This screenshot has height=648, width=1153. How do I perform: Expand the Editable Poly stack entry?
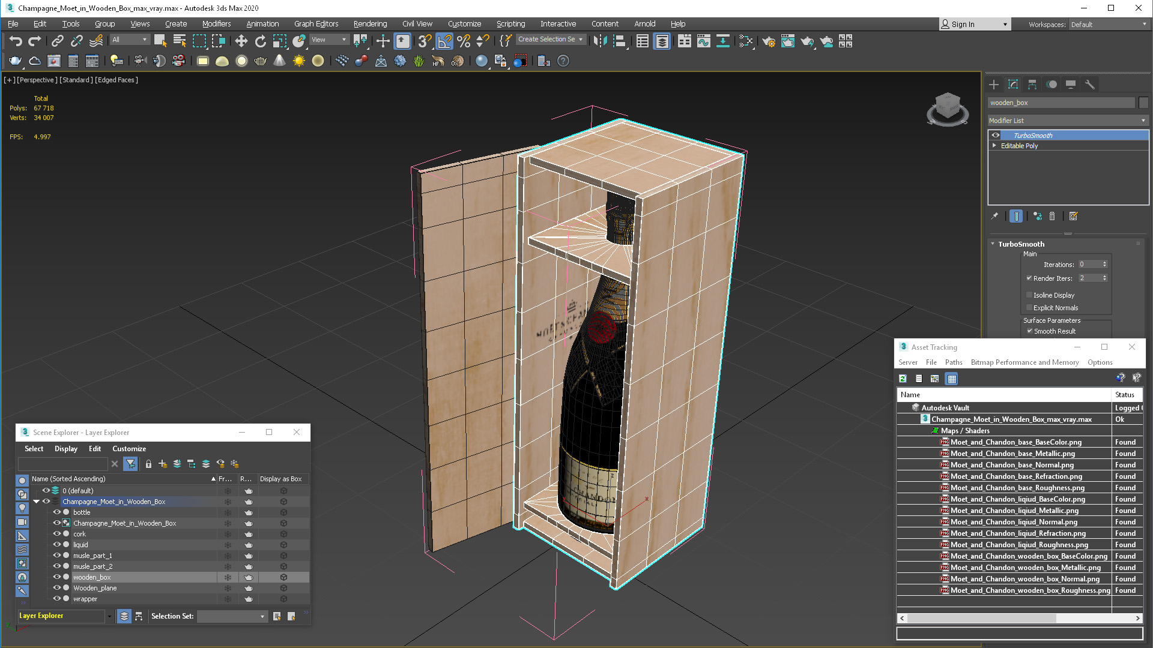coord(994,146)
